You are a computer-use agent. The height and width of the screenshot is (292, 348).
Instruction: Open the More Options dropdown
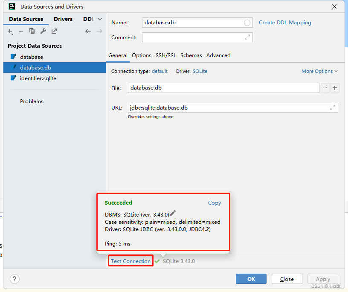319,71
